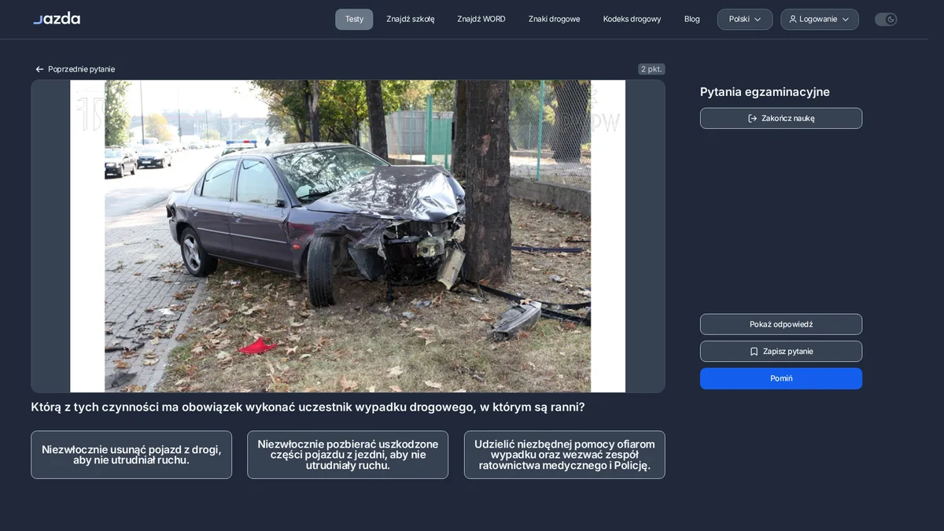Click the exit icon in Zakończ naukę
The image size is (944, 531).
(753, 118)
